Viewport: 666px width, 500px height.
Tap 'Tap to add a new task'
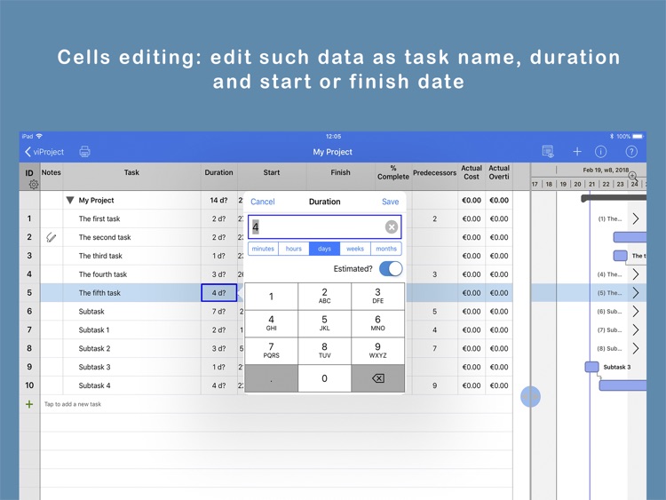[73, 404]
